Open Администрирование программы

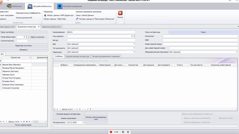[89, 12]
